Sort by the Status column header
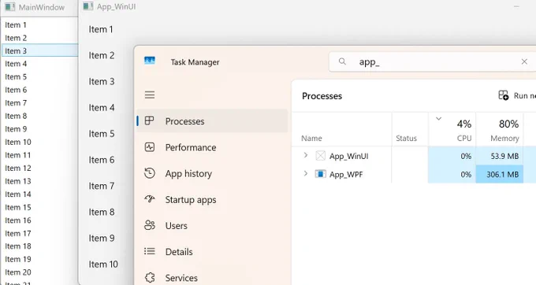Image resolution: width=536 pixels, height=285 pixels. point(406,139)
